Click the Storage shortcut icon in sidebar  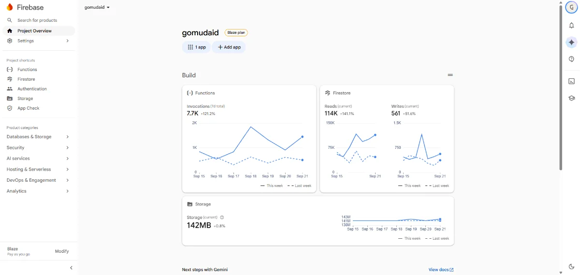[x=10, y=99]
